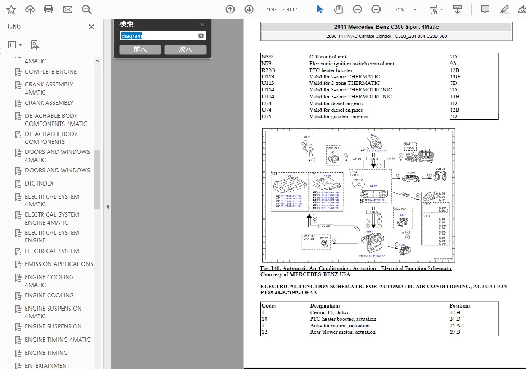Click 'Rear blower motor, actuation' text
Viewport: 526px width, 369px height.
pos(343,332)
